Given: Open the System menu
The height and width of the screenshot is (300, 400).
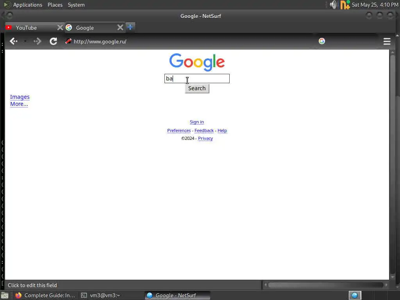Looking at the screenshot, I should pyautogui.click(x=76, y=5).
